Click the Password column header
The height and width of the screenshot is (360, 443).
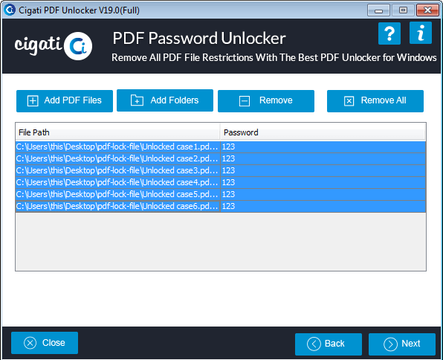pos(323,132)
